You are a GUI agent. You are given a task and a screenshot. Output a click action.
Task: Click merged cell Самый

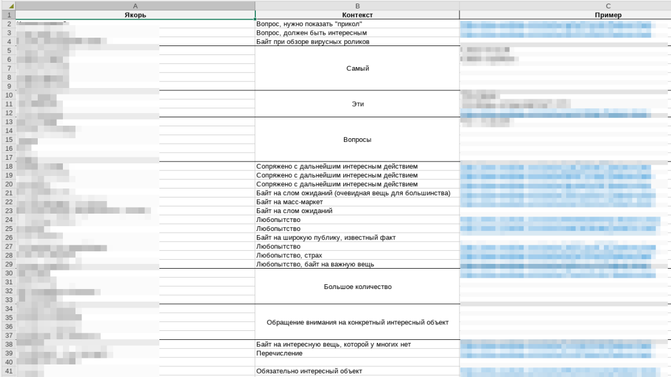point(357,68)
